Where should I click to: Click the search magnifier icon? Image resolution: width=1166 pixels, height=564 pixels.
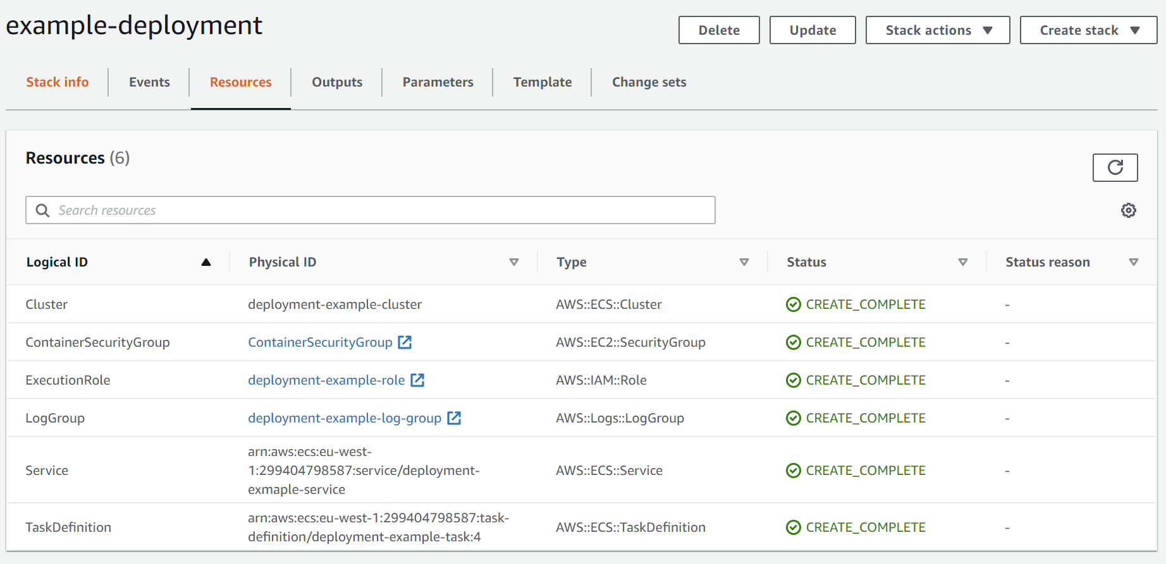[42, 210]
